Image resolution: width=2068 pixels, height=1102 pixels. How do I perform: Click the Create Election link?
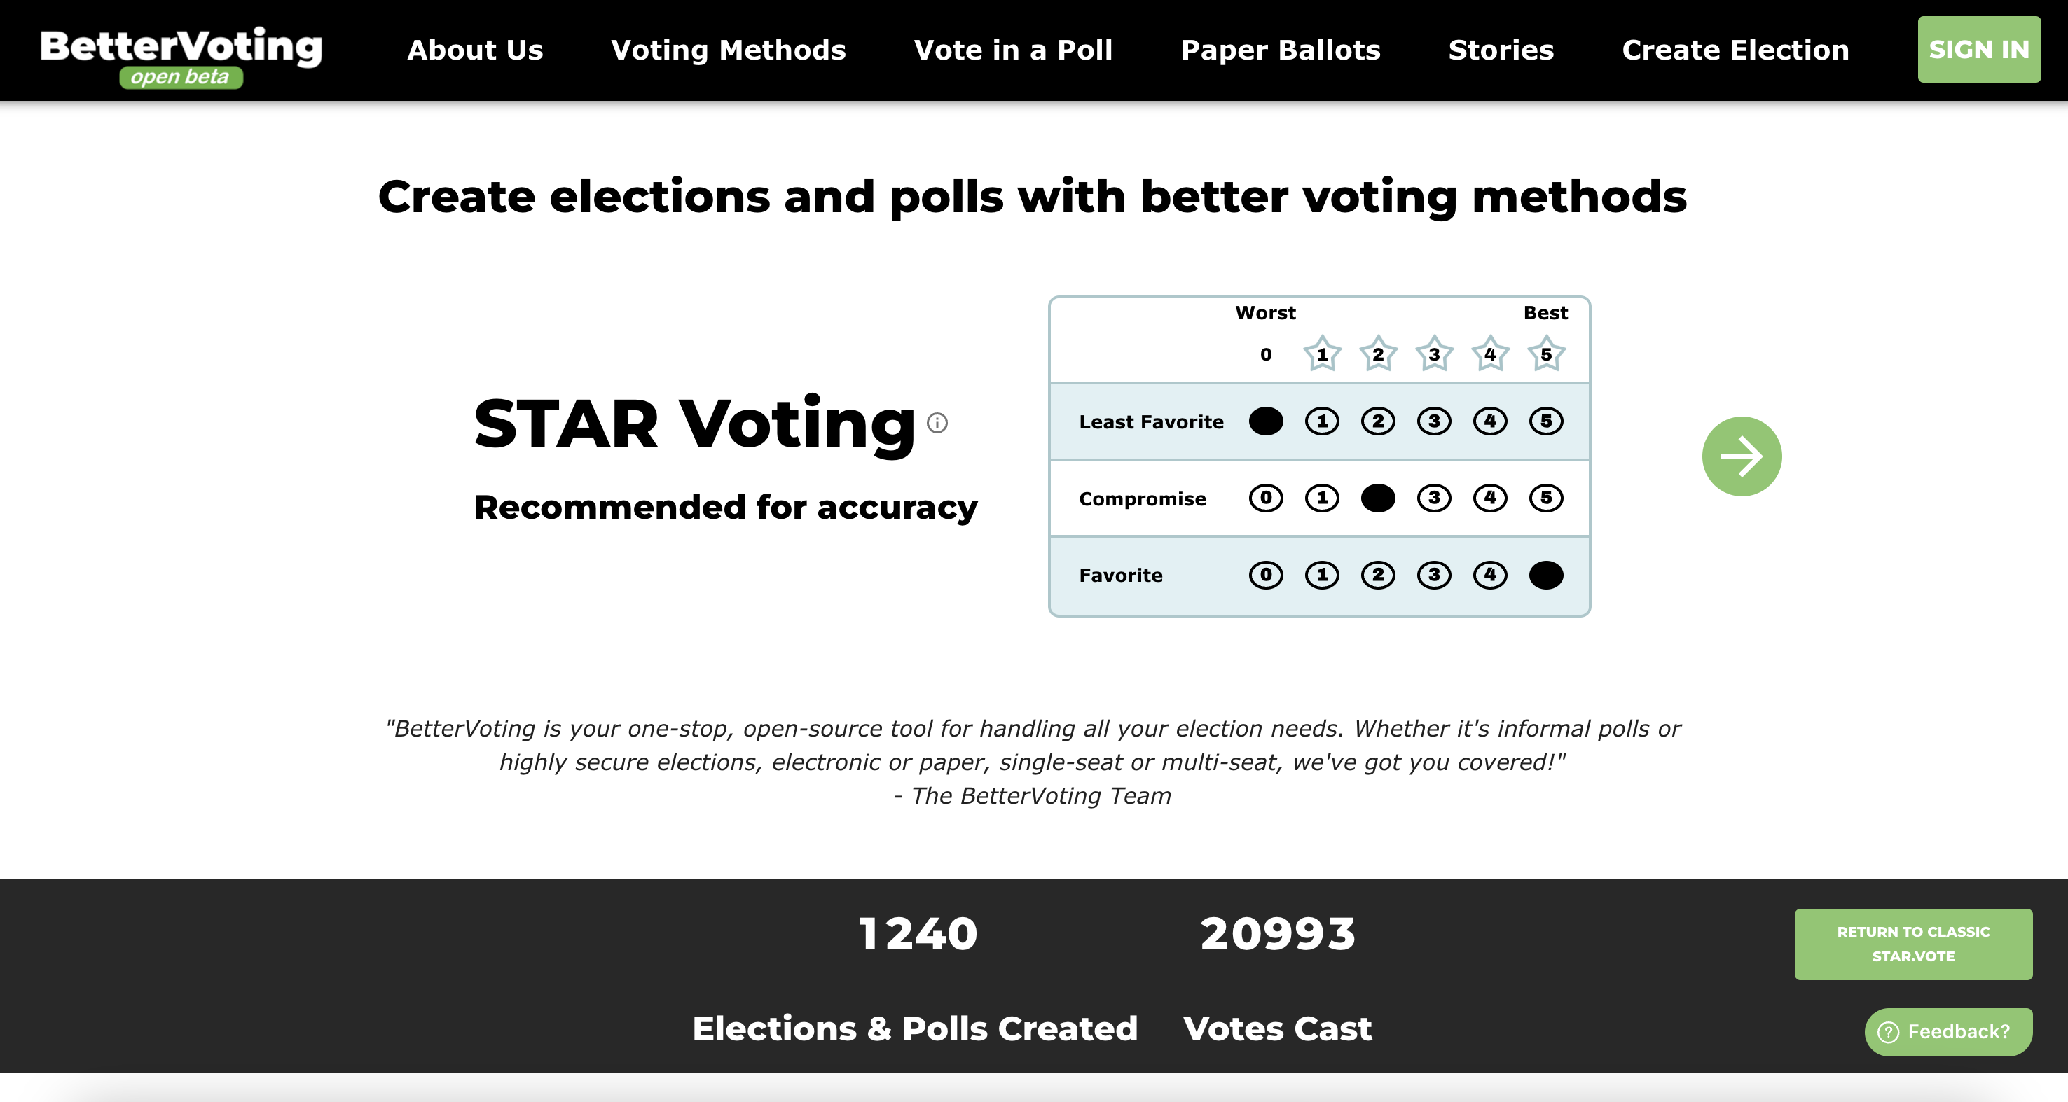[1735, 50]
